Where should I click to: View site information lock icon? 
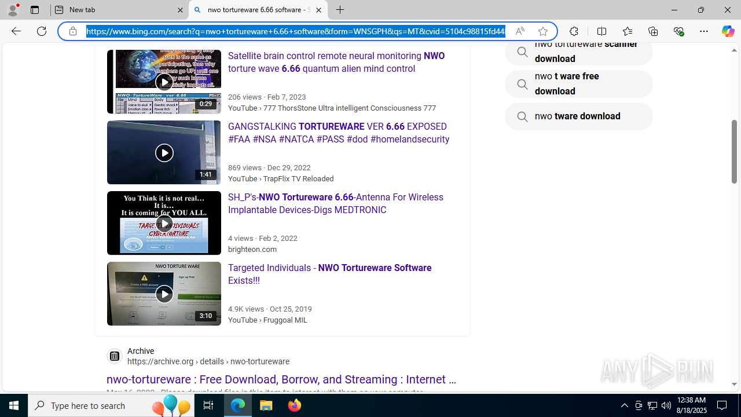[73, 31]
